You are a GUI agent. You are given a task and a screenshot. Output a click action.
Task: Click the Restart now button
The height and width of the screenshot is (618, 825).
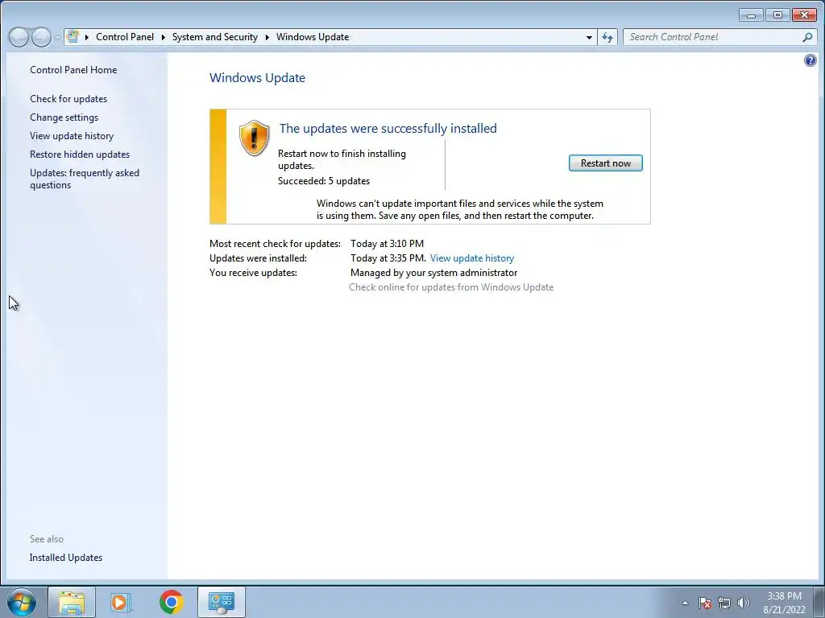[606, 163]
